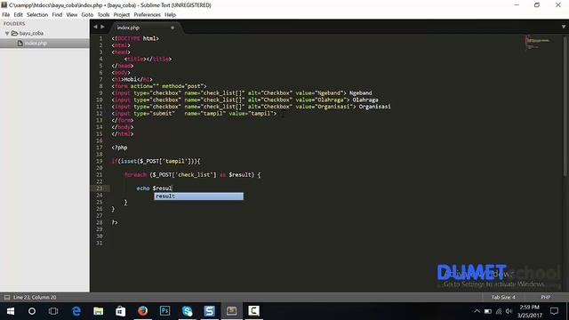Click the minimap code preview

pos(538,42)
